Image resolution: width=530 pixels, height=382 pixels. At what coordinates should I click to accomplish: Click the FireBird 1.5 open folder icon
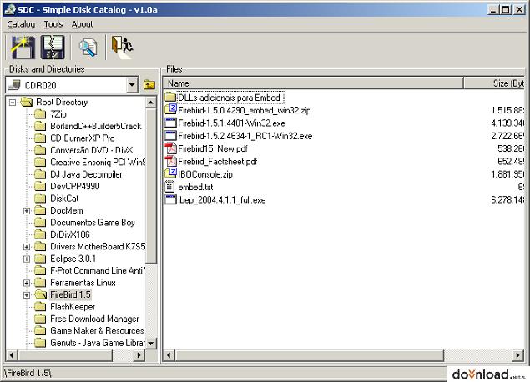pos(41,294)
